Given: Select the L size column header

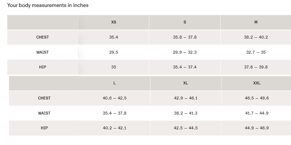Looking at the screenshot, I should click(x=115, y=83).
